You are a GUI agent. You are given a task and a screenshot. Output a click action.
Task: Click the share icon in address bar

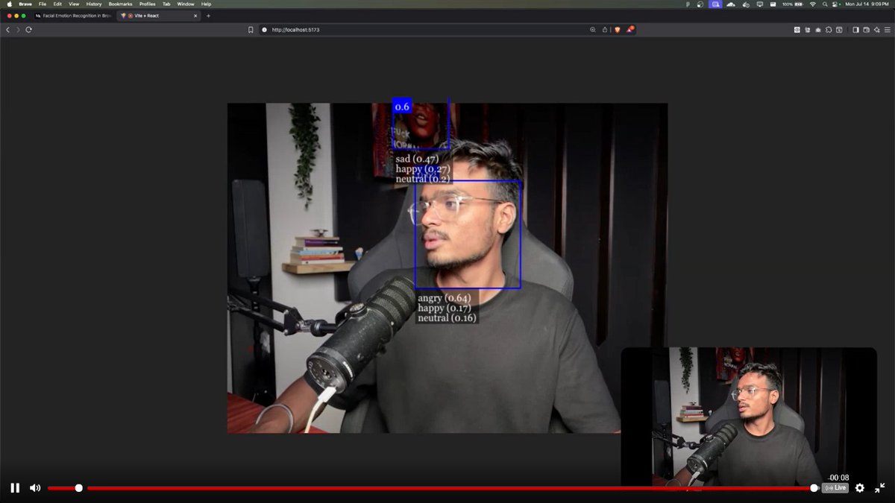pyautogui.click(x=604, y=30)
